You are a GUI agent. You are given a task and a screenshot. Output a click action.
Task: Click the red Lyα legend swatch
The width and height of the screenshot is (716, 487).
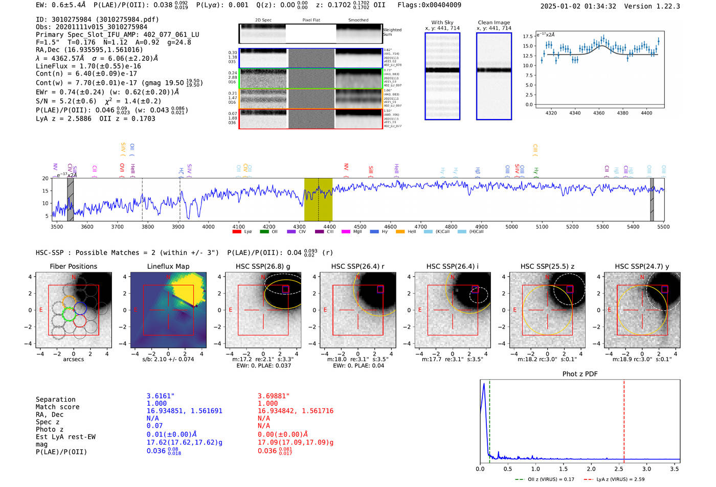(237, 231)
